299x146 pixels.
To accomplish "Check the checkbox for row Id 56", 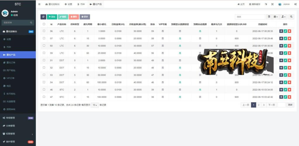I will [x=44, y=31].
